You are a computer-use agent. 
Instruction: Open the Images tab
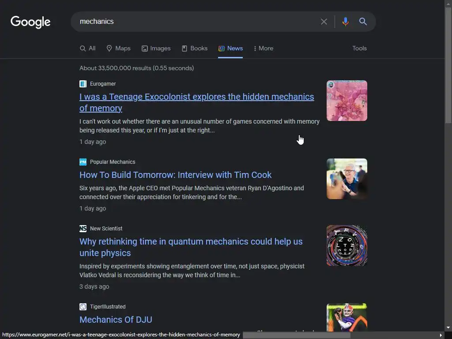tap(156, 49)
